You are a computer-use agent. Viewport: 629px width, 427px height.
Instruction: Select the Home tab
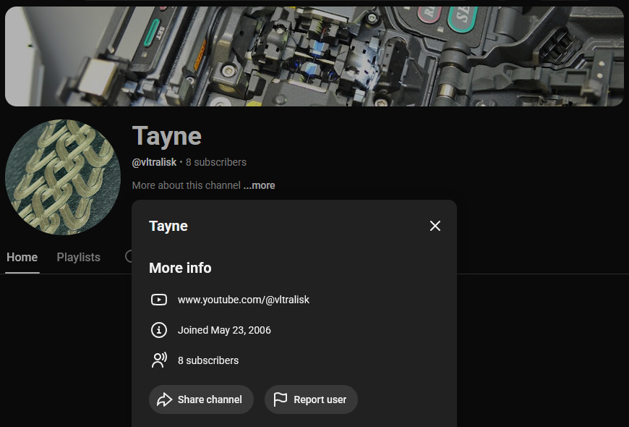(x=22, y=257)
